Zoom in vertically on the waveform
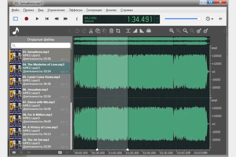The height and width of the screenshot is (157, 236). point(199,31)
